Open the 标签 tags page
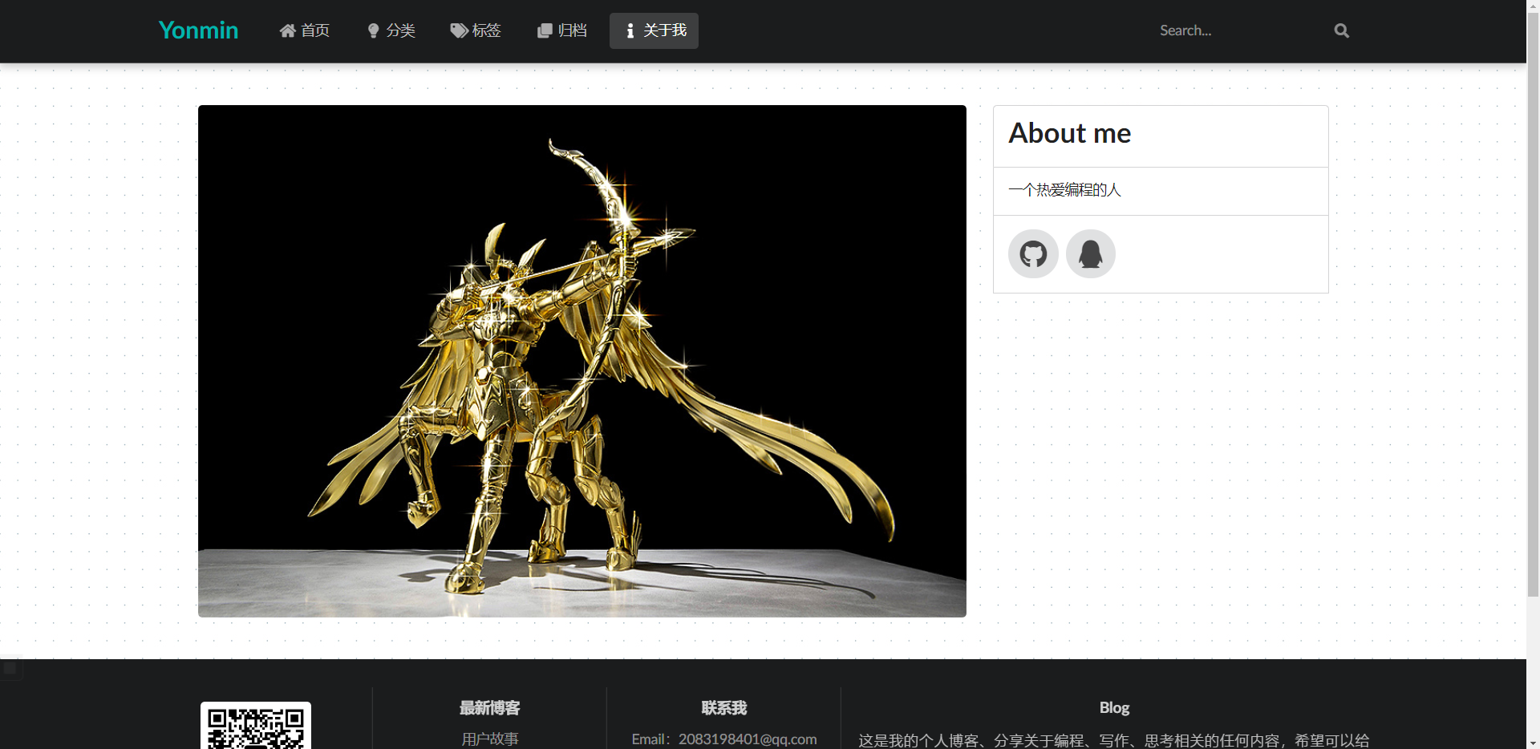The width and height of the screenshot is (1540, 749). [476, 30]
